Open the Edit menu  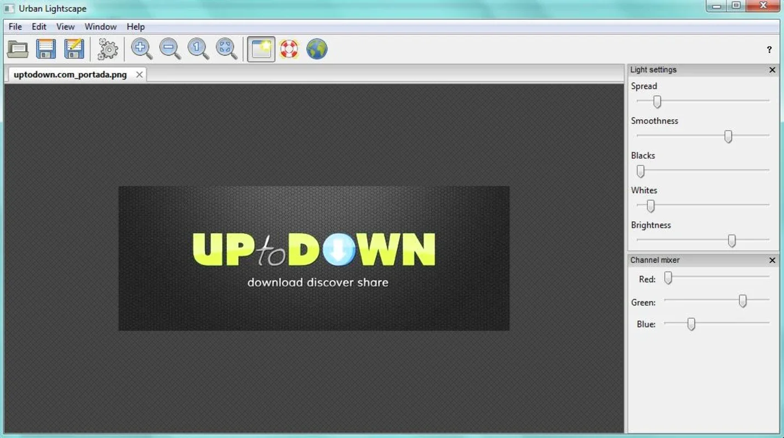click(x=39, y=26)
